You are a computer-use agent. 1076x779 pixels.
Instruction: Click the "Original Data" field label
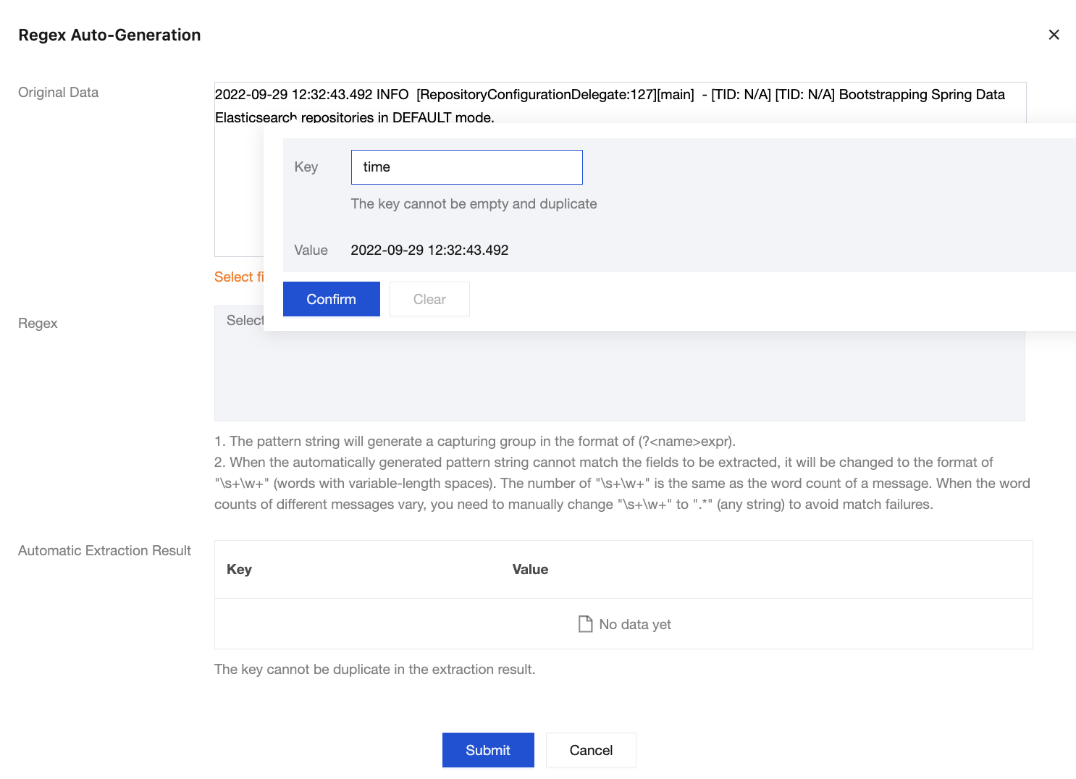58,93
